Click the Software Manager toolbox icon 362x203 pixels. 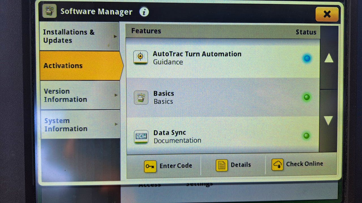pyautogui.click(x=50, y=11)
